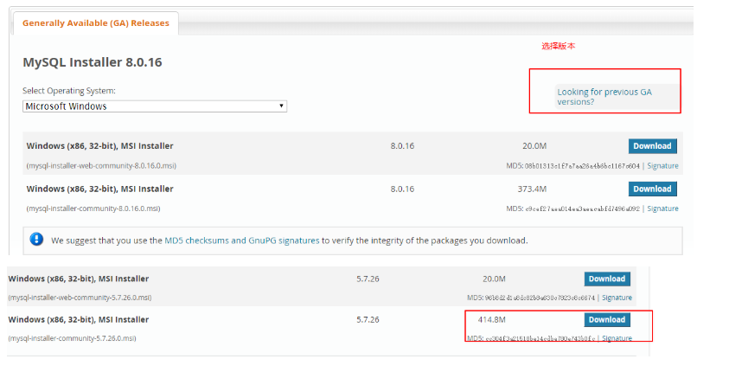
Task: Open Signature link for mysql-installer-web-community-8.0.16.0.msi
Action: (662, 166)
